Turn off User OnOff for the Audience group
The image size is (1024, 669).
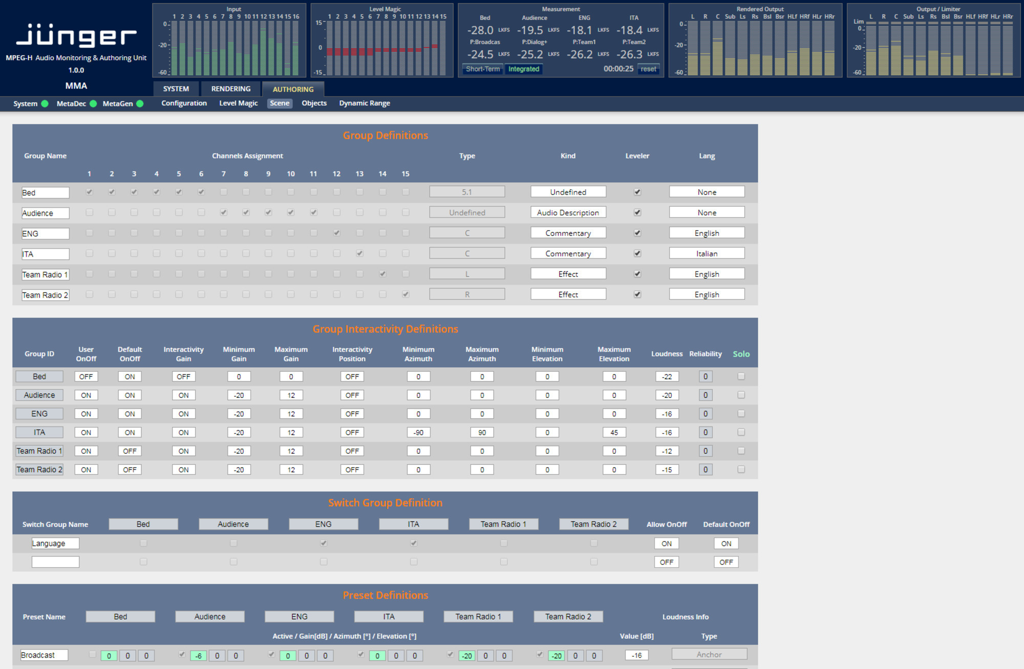(x=86, y=395)
